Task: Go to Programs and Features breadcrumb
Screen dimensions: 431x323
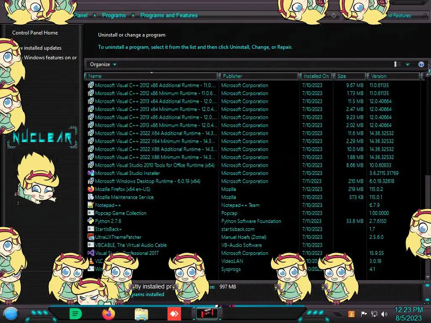Action: pyautogui.click(x=169, y=16)
